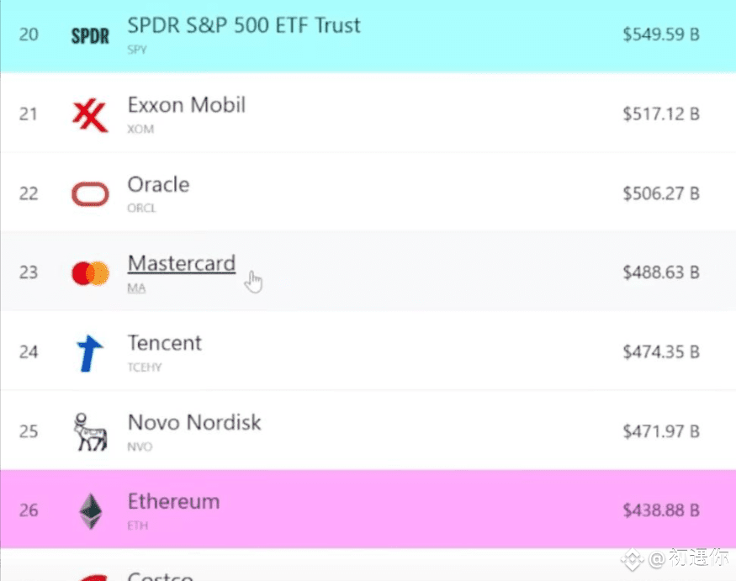736x581 pixels.
Task: Open the Mastercard company link
Action: (x=181, y=264)
